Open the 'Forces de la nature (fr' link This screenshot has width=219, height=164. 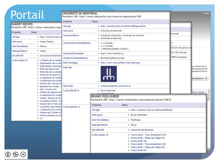[x=51, y=75]
